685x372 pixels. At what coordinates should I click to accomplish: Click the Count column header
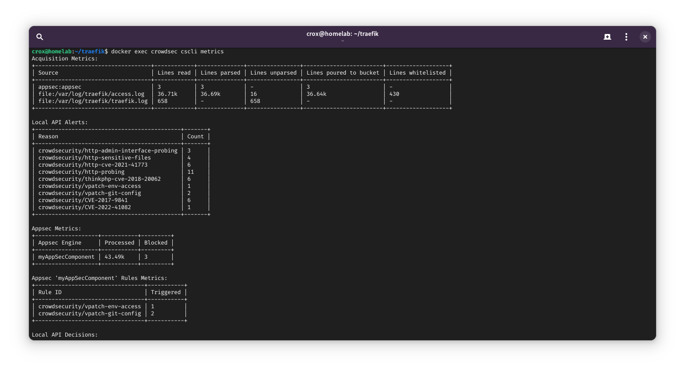coord(195,136)
